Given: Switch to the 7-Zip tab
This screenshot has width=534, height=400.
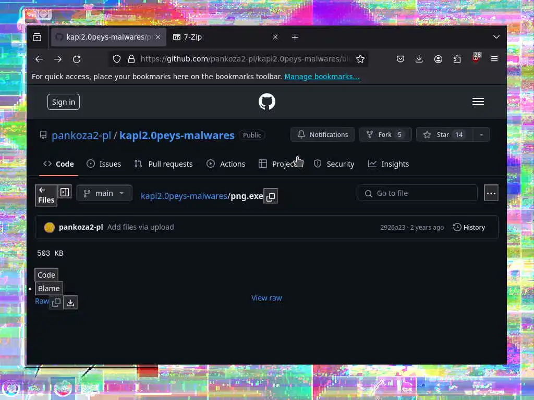Looking at the screenshot, I should pos(226,37).
